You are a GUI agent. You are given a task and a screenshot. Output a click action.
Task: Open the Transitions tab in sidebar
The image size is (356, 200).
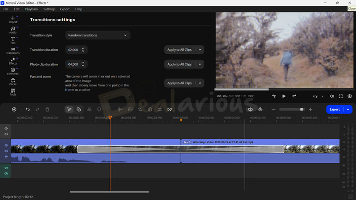[13, 50]
